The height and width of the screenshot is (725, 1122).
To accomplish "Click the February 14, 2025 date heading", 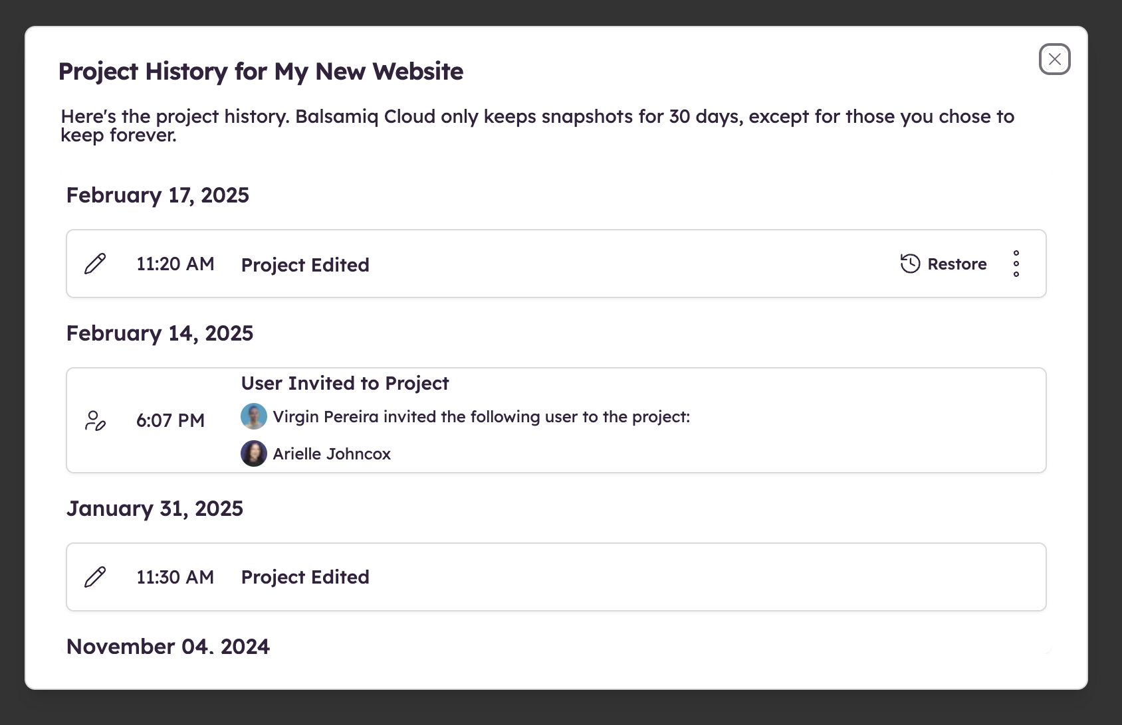I will click(160, 333).
